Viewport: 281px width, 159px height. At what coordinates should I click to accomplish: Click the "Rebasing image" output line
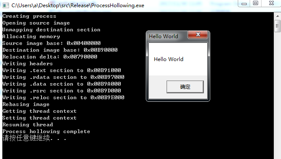[26, 104]
